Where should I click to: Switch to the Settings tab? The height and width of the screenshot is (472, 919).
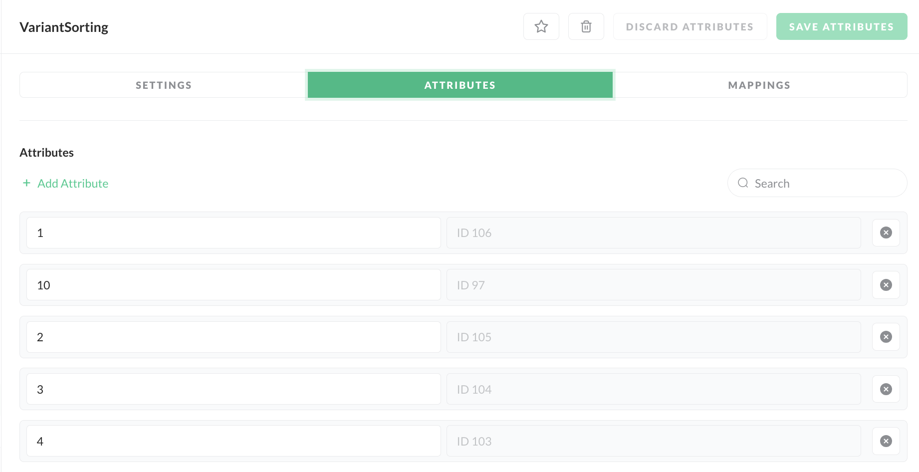(164, 85)
